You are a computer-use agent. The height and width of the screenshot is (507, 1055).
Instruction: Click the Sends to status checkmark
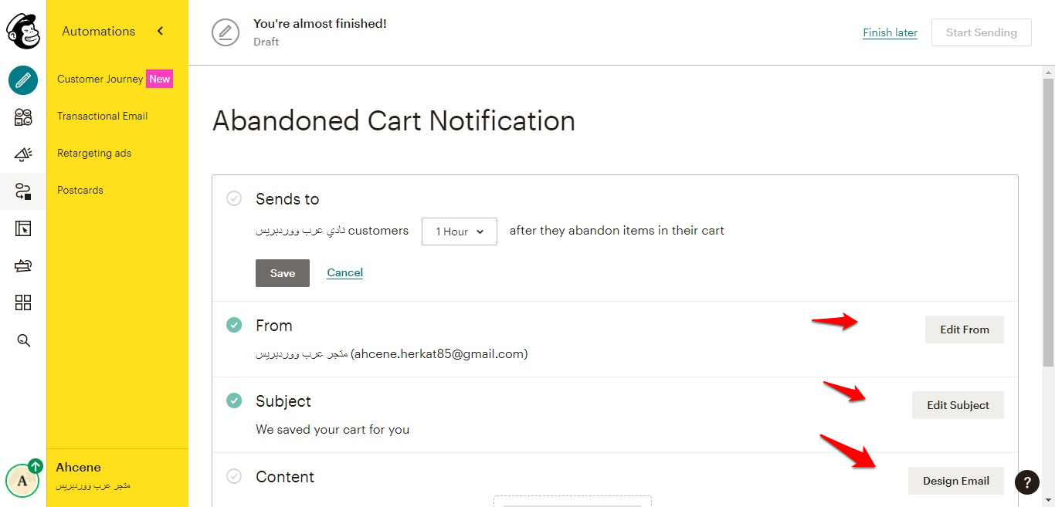[234, 199]
